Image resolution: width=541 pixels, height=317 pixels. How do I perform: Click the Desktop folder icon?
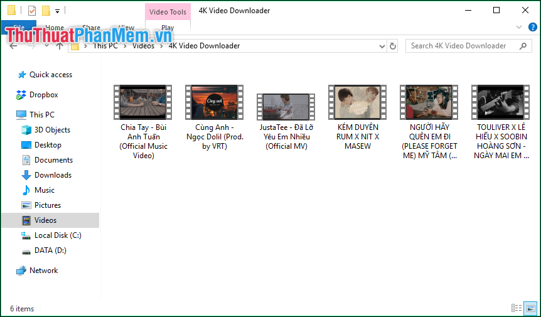(26, 145)
